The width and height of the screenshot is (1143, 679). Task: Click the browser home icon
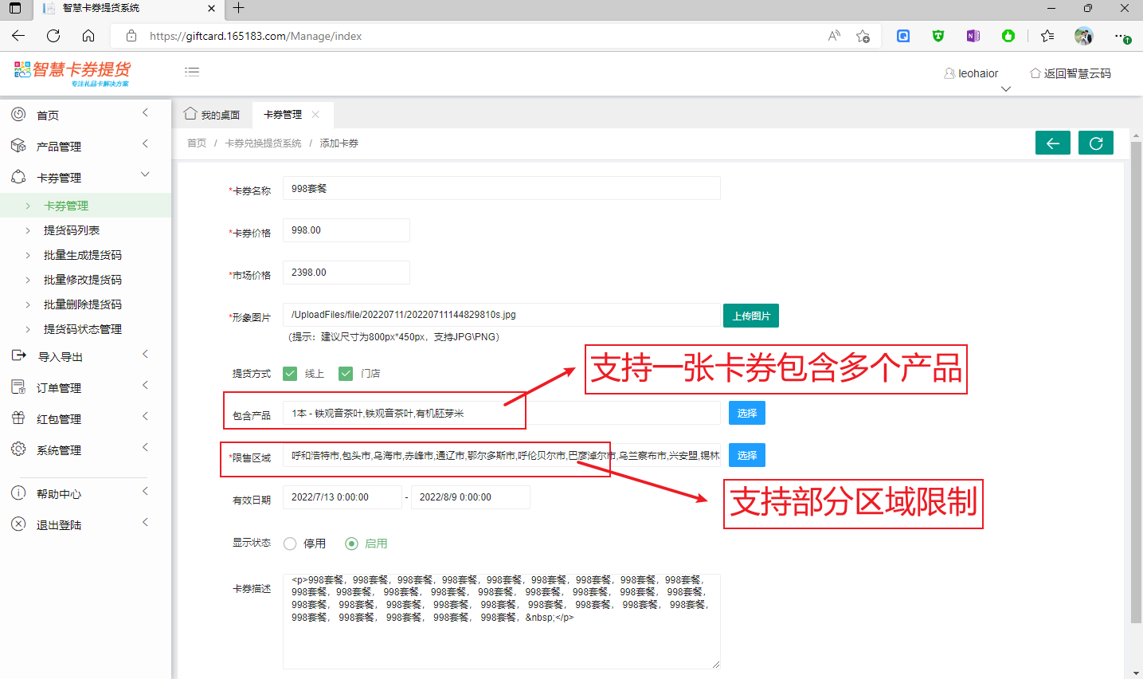pos(88,36)
